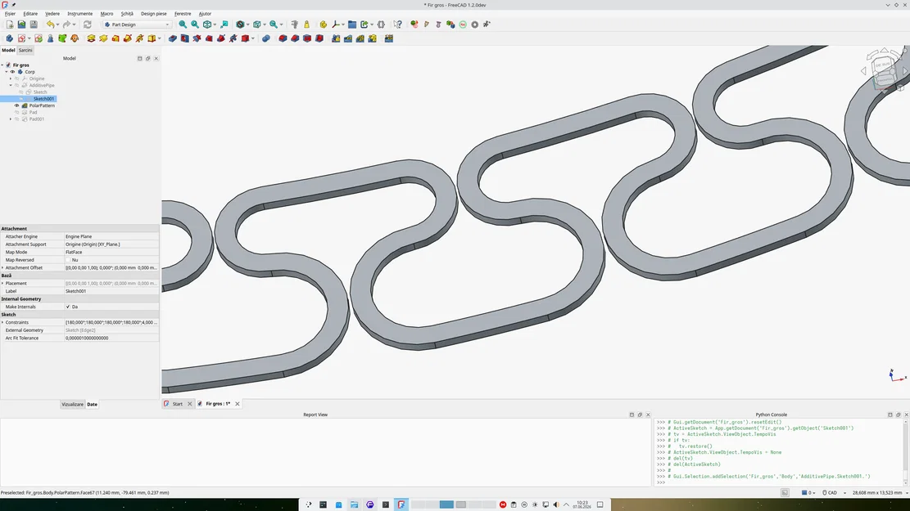
Task: Uncheck the Make Internals checkbox
Action: point(68,307)
